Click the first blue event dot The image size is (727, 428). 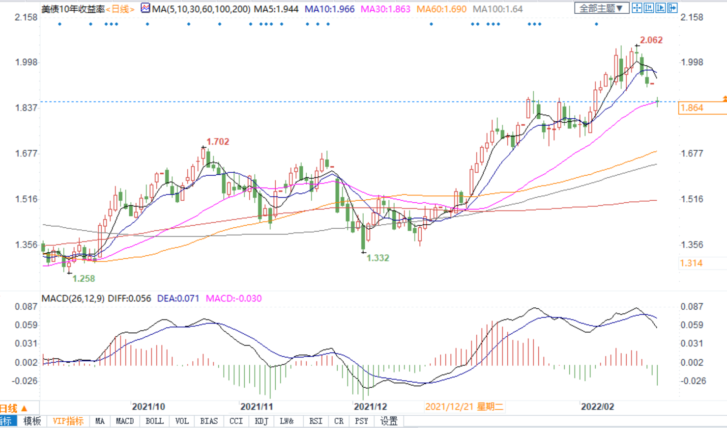[x=60, y=24]
